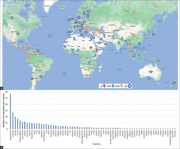Click the 60 value on y-axis
Screen dimensions: 180x149
tap(6, 92)
